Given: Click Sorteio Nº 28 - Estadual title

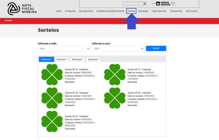Looking at the screenshot, I should 76,116.
